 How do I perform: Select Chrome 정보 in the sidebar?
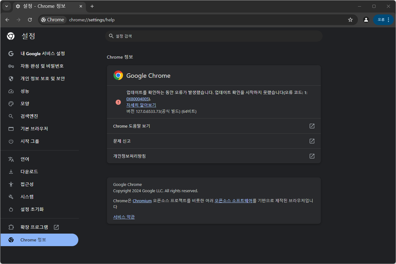pyautogui.click(x=39, y=240)
